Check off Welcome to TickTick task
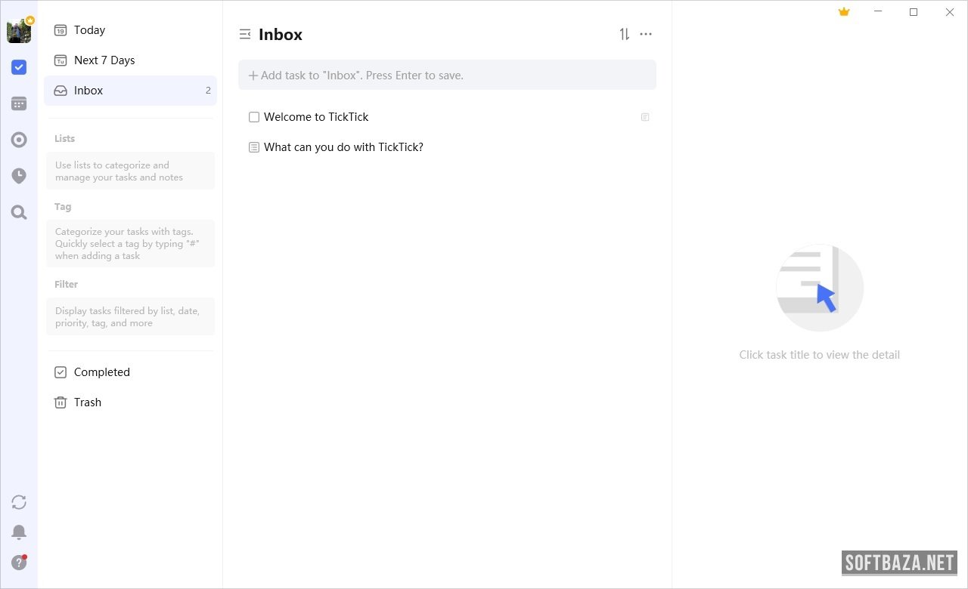Image resolution: width=968 pixels, height=589 pixels. pos(254,117)
